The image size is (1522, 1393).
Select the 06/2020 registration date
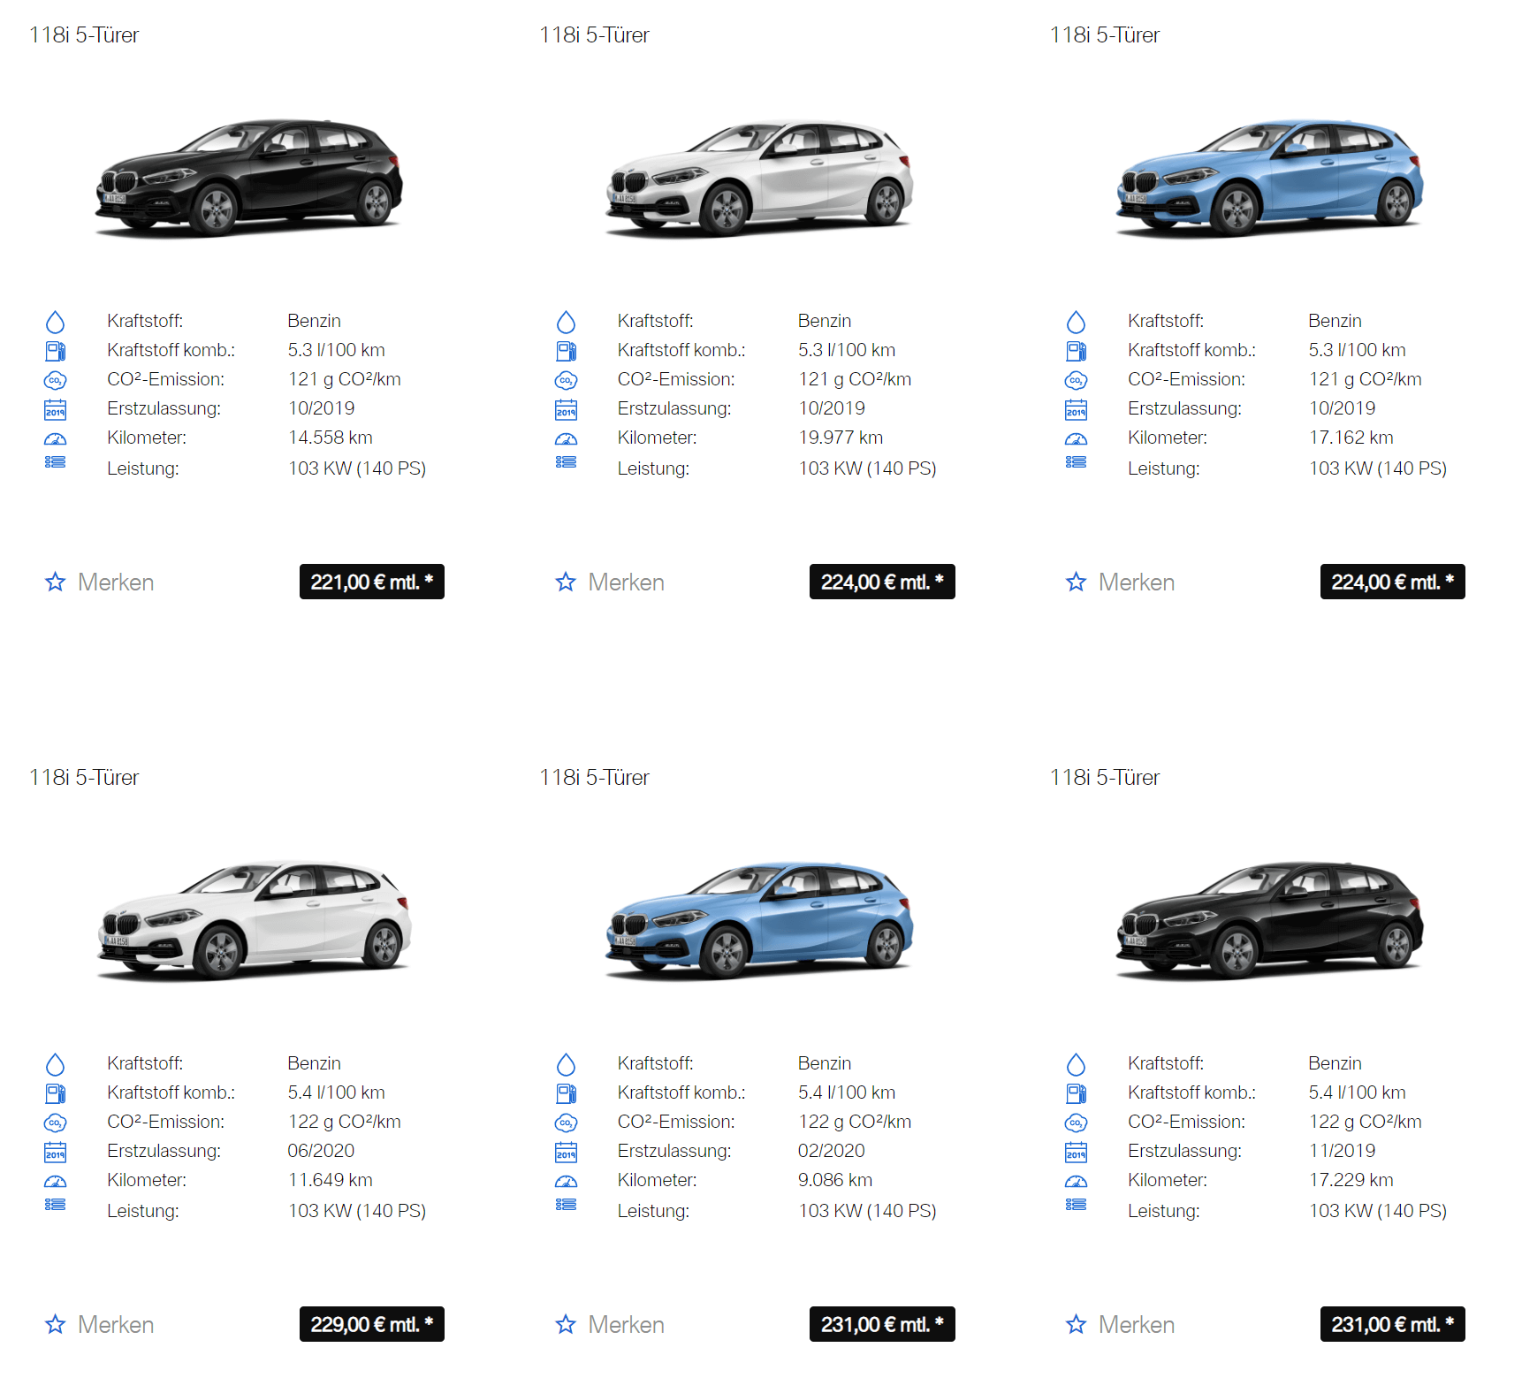pos(321,1151)
